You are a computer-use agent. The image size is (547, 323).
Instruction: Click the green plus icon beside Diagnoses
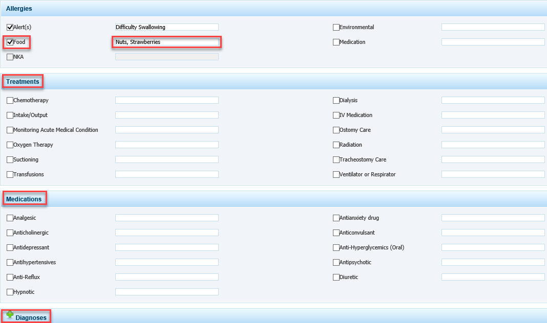tap(10, 315)
